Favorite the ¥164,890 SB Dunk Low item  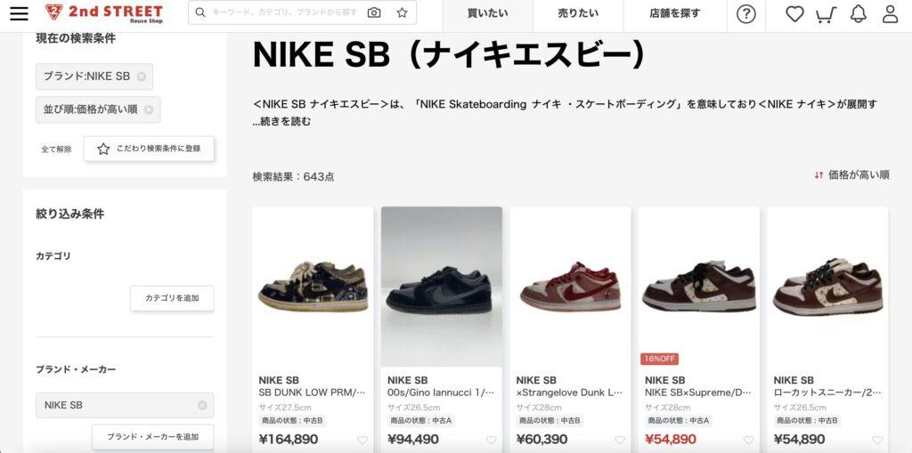click(x=362, y=441)
